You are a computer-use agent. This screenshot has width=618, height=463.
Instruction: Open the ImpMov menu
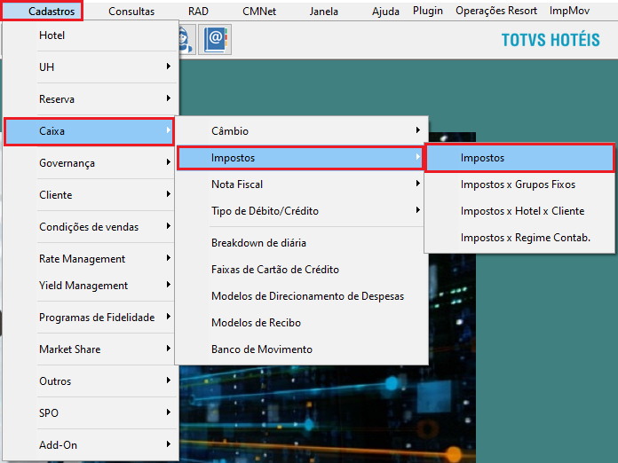point(569,11)
